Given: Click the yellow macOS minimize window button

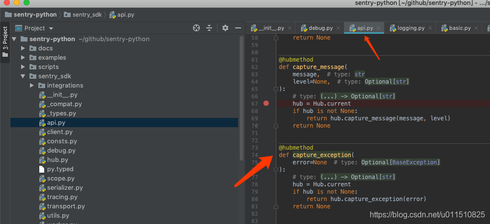Looking at the screenshot, I should (x=17, y=2).
